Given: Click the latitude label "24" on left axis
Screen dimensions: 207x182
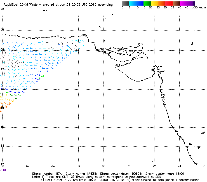Looking at the screenshot, I should (2, 50).
